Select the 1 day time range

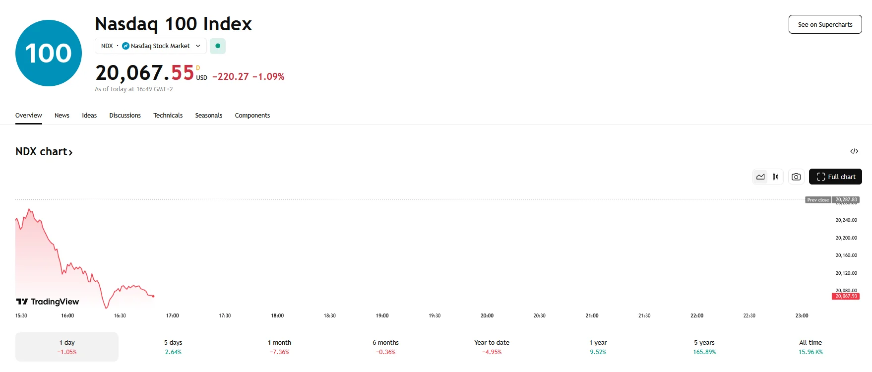[x=67, y=347]
